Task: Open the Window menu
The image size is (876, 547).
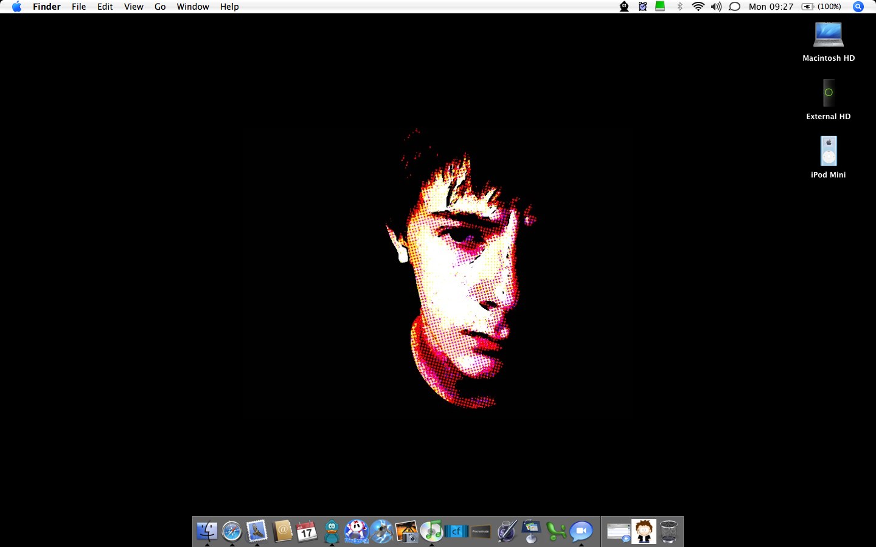Action: (x=193, y=7)
